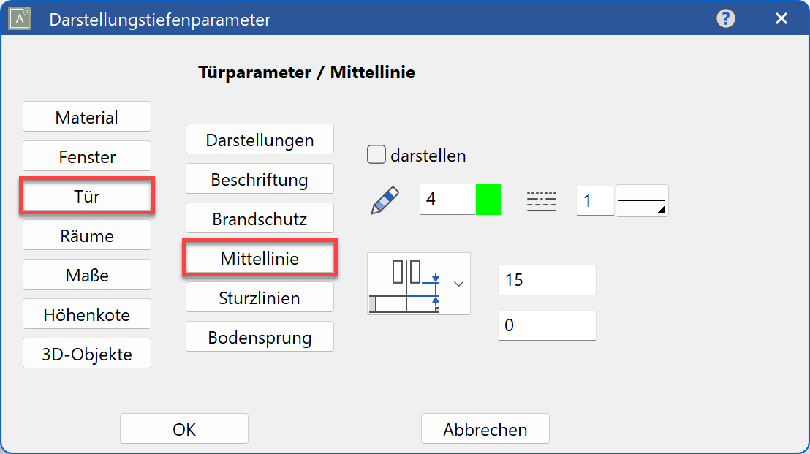Screen dimensions: 810x454
Task: Open the Beschriftung settings page
Action: [x=260, y=178]
